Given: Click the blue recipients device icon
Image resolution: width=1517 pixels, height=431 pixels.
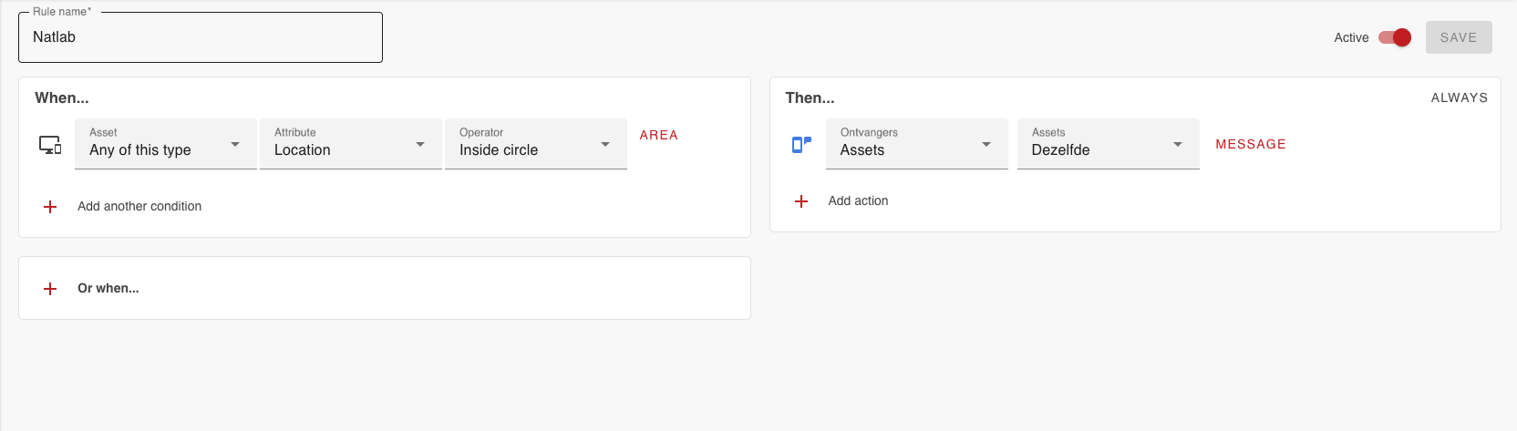Looking at the screenshot, I should pyautogui.click(x=801, y=145).
